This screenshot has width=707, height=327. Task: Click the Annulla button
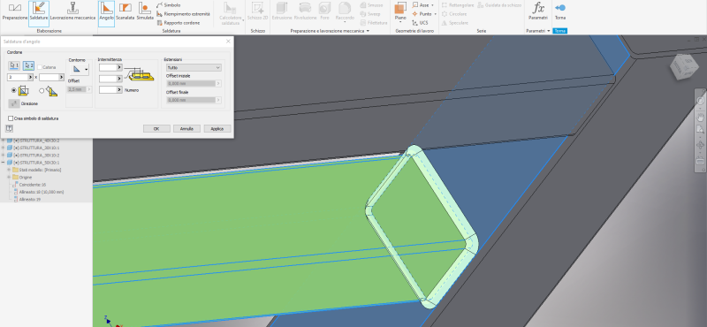pos(186,128)
